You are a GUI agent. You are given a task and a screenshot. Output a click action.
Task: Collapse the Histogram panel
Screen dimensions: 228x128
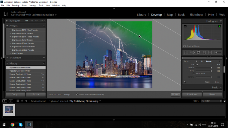click(x=221, y=21)
